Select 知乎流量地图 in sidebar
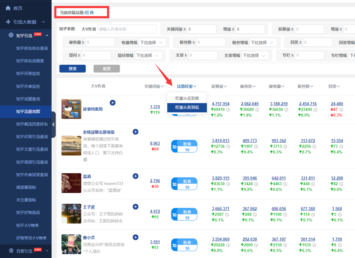The width and height of the screenshot is (355, 258). point(26,111)
